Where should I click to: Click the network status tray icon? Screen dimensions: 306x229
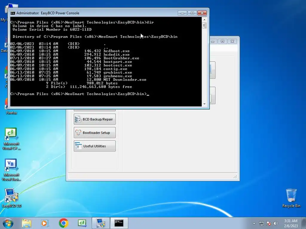[x=261, y=223]
